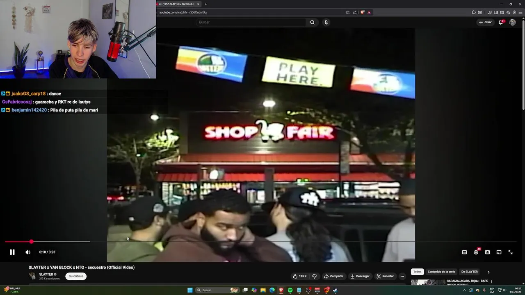
Task: Click the Brave Rewards triangle icon
Action: pos(369,12)
